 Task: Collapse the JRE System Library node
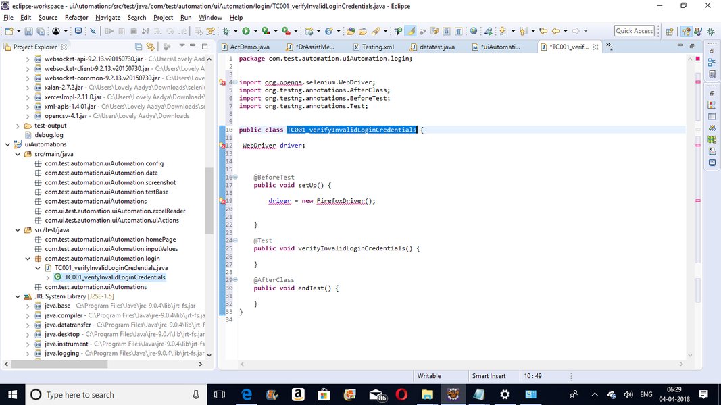coord(18,296)
